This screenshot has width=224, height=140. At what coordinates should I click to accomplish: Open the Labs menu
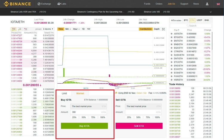tap(62, 4)
